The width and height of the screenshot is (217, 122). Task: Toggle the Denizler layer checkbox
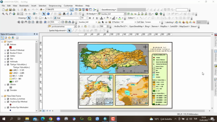pyautogui.click(x=8, y=90)
